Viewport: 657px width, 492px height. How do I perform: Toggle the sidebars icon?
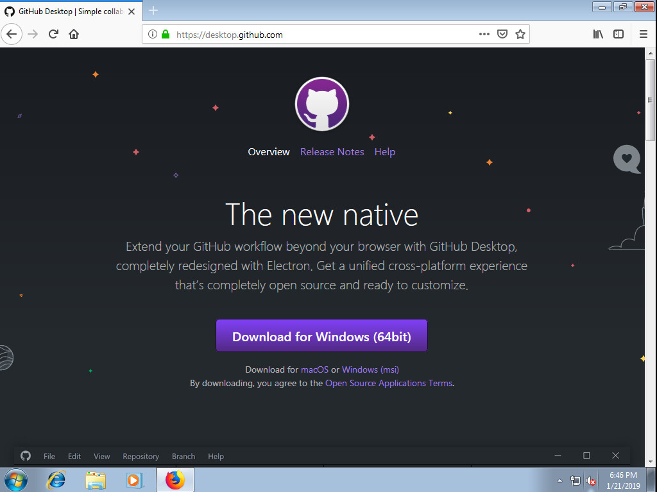coord(619,35)
